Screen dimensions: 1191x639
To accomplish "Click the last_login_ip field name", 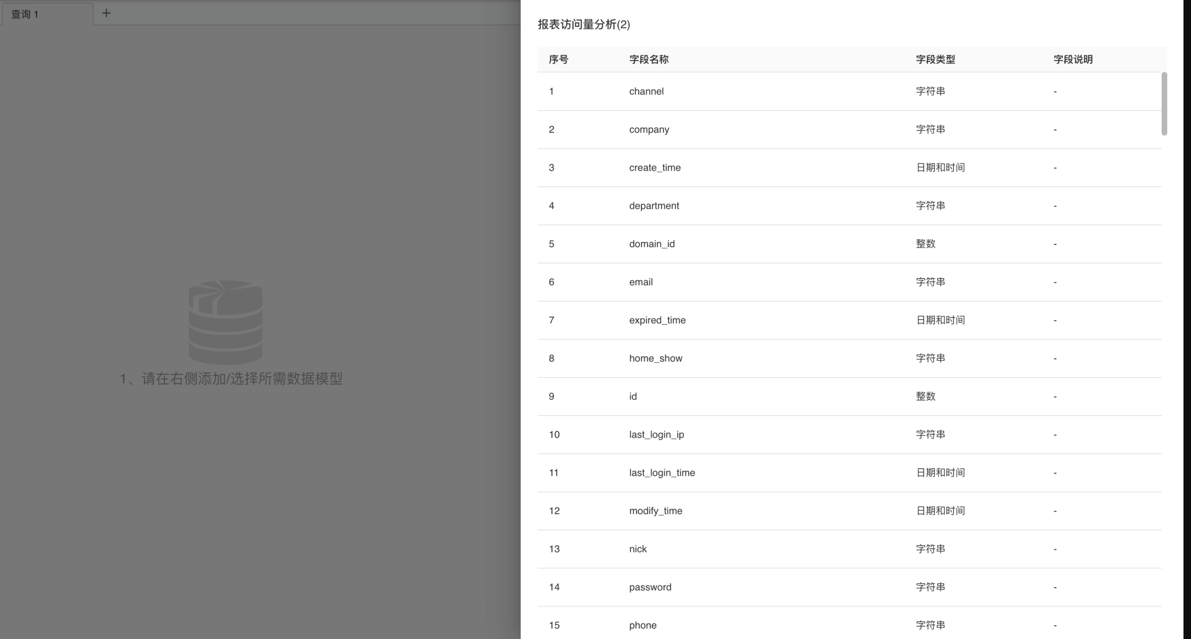I will coord(656,435).
